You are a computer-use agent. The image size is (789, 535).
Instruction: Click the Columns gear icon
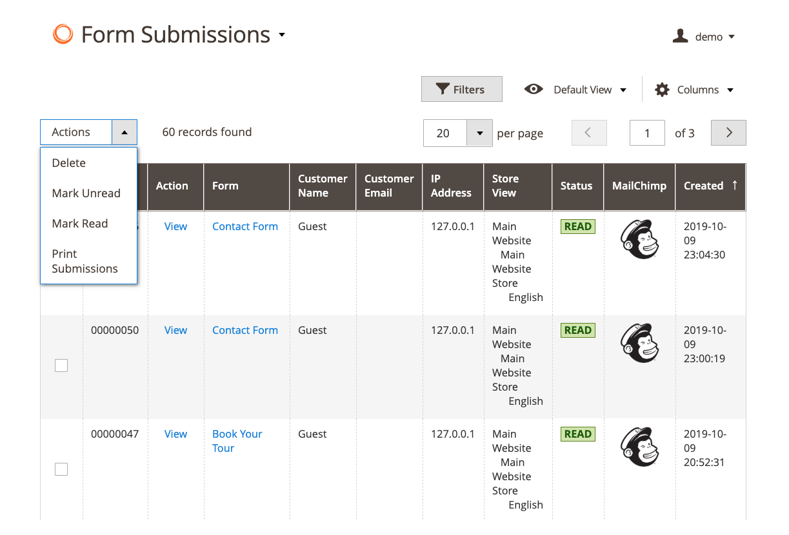tap(662, 90)
